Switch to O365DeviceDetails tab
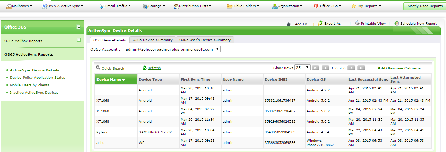 click(110, 40)
